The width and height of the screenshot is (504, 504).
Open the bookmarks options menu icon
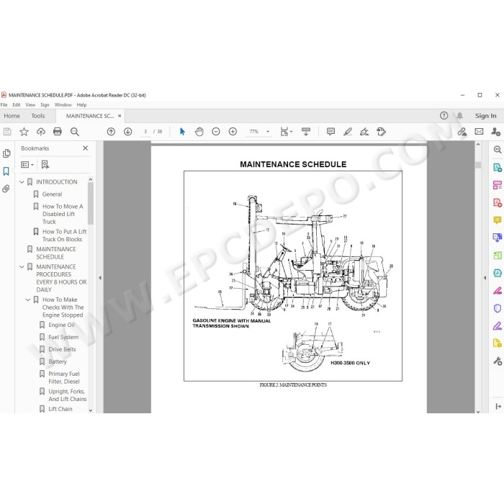tap(27, 165)
